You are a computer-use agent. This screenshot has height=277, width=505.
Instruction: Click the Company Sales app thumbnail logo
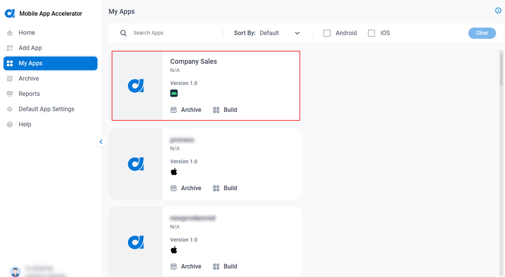click(x=136, y=86)
